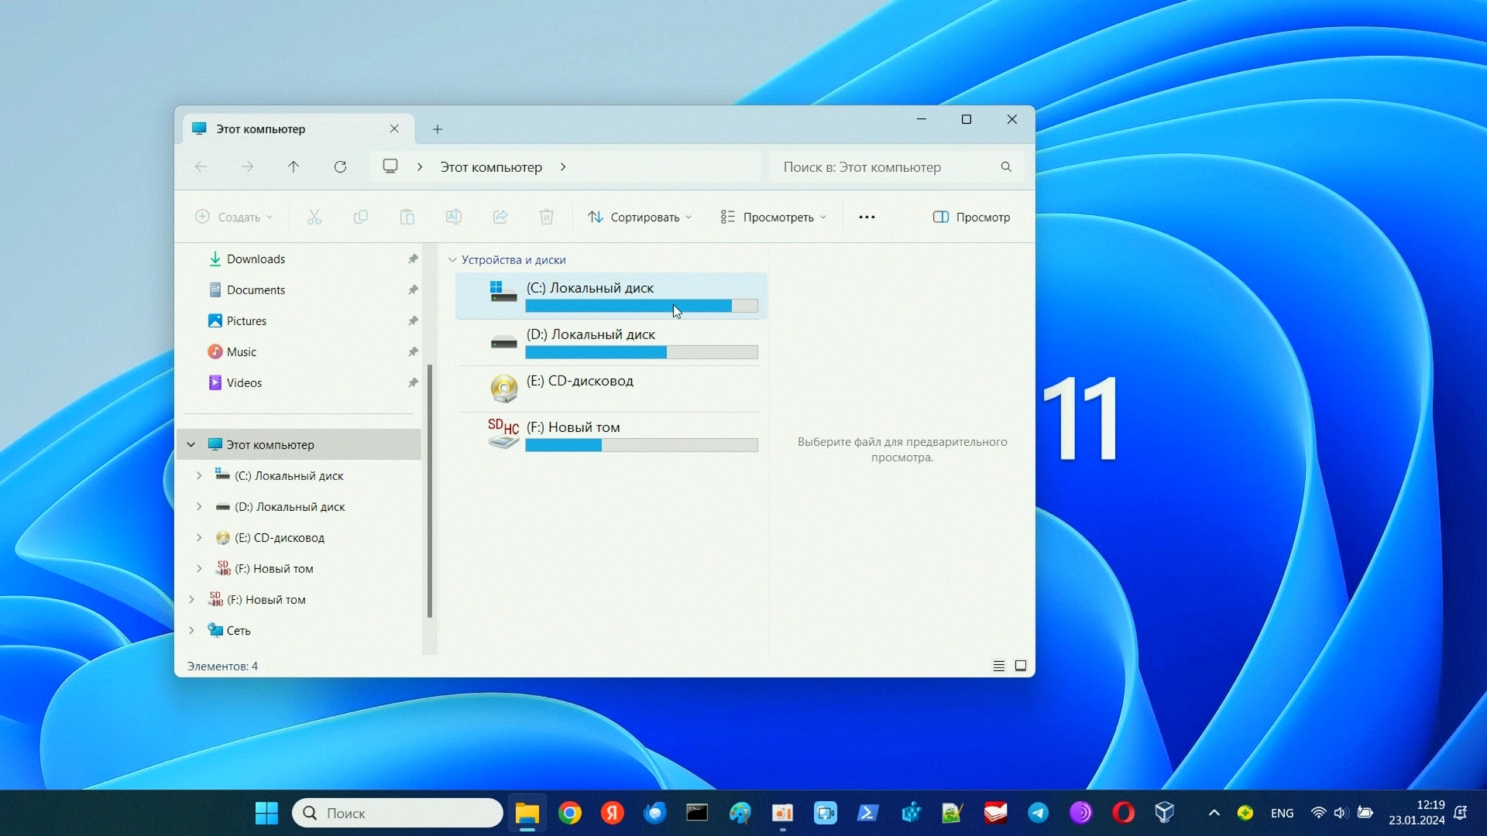Screen dimensions: 1487x836
Task: Toggle the Просмотр preview pane
Action: click(x=971, y=217)
